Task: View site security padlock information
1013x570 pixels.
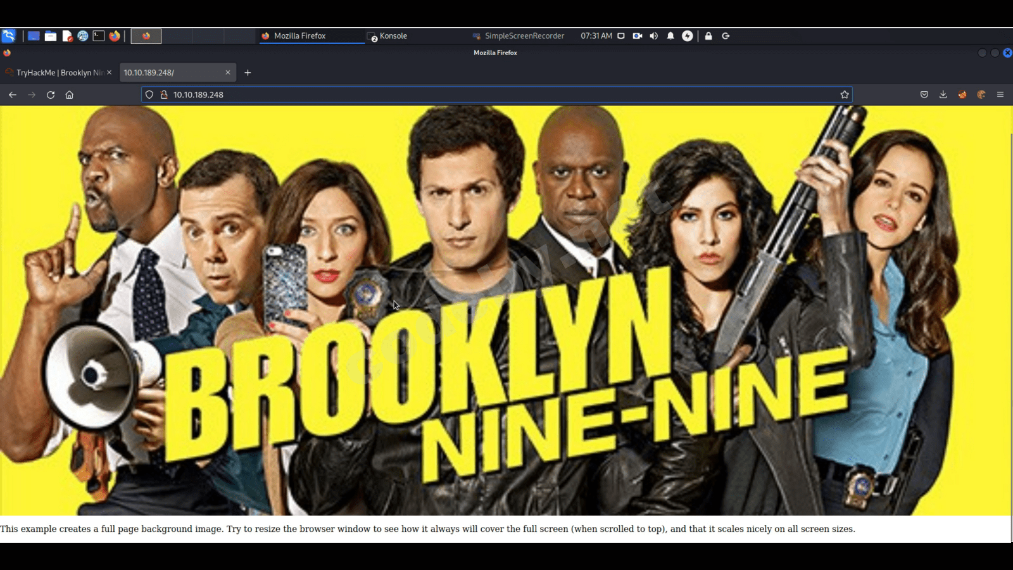Action: [164, 95]
